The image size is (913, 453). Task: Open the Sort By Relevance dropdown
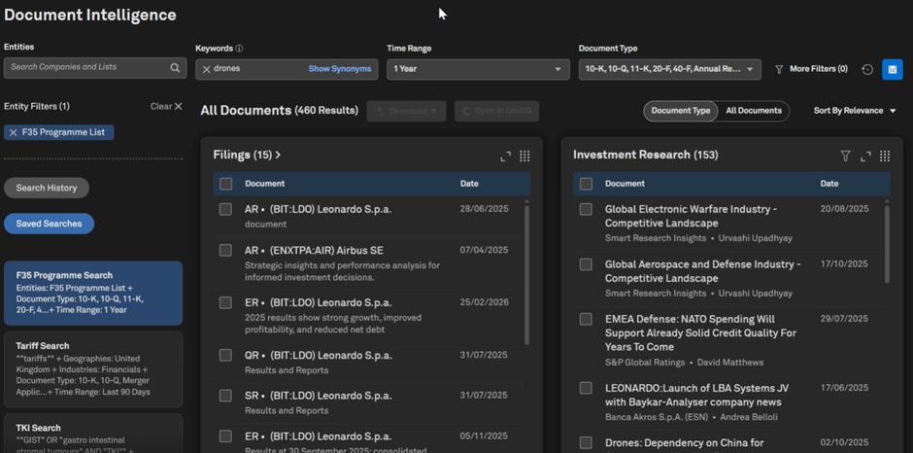(855, 111)
